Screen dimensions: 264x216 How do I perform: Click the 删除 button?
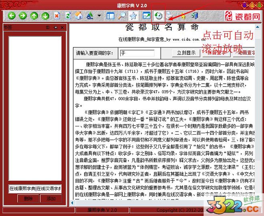(x=28, y=198)
